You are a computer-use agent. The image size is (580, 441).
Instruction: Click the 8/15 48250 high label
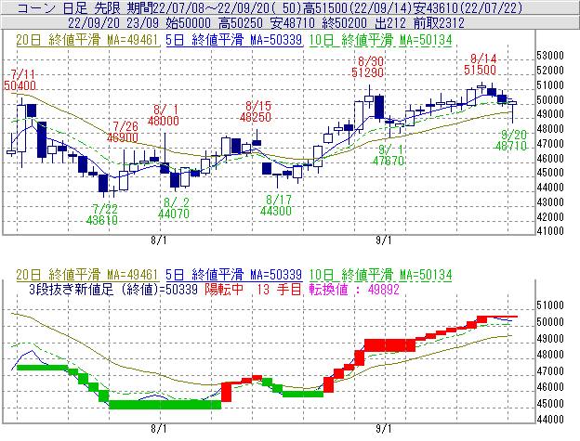(x=256, y=111)
